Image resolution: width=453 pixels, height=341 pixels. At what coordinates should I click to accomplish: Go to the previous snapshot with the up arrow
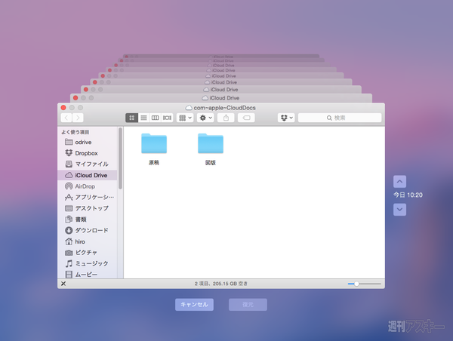399,182
